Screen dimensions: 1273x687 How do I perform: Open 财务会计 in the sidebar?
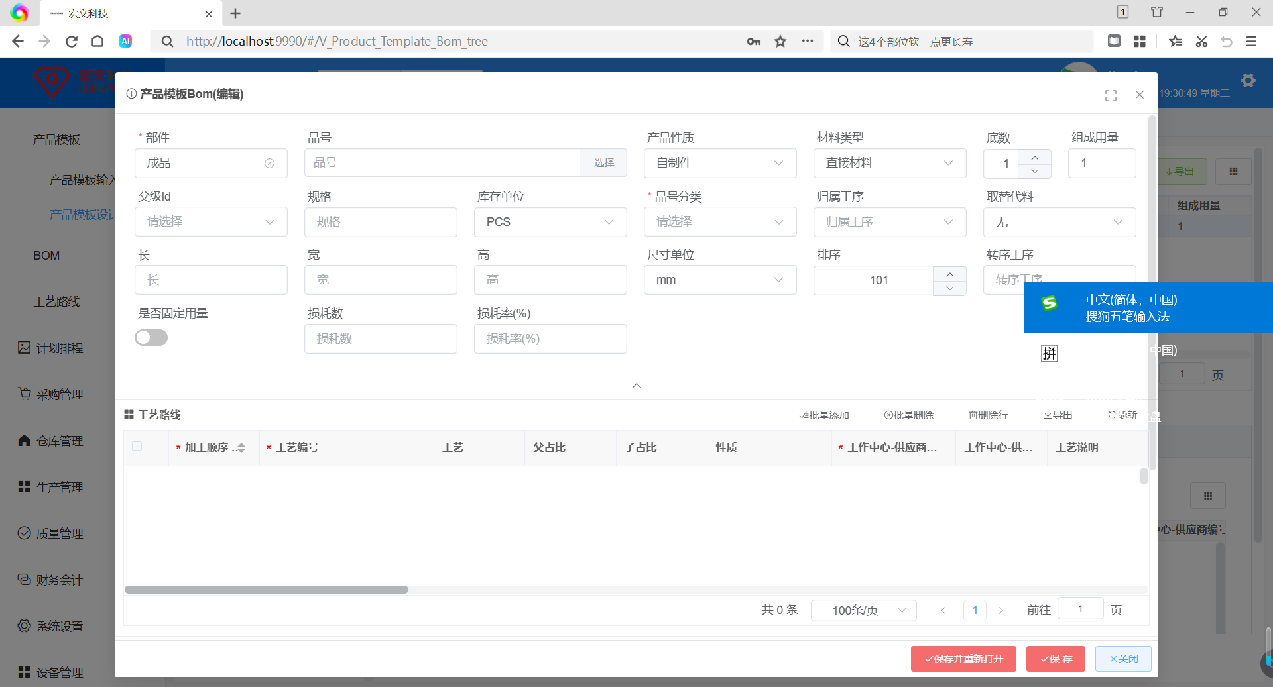(x=50, y=580)
